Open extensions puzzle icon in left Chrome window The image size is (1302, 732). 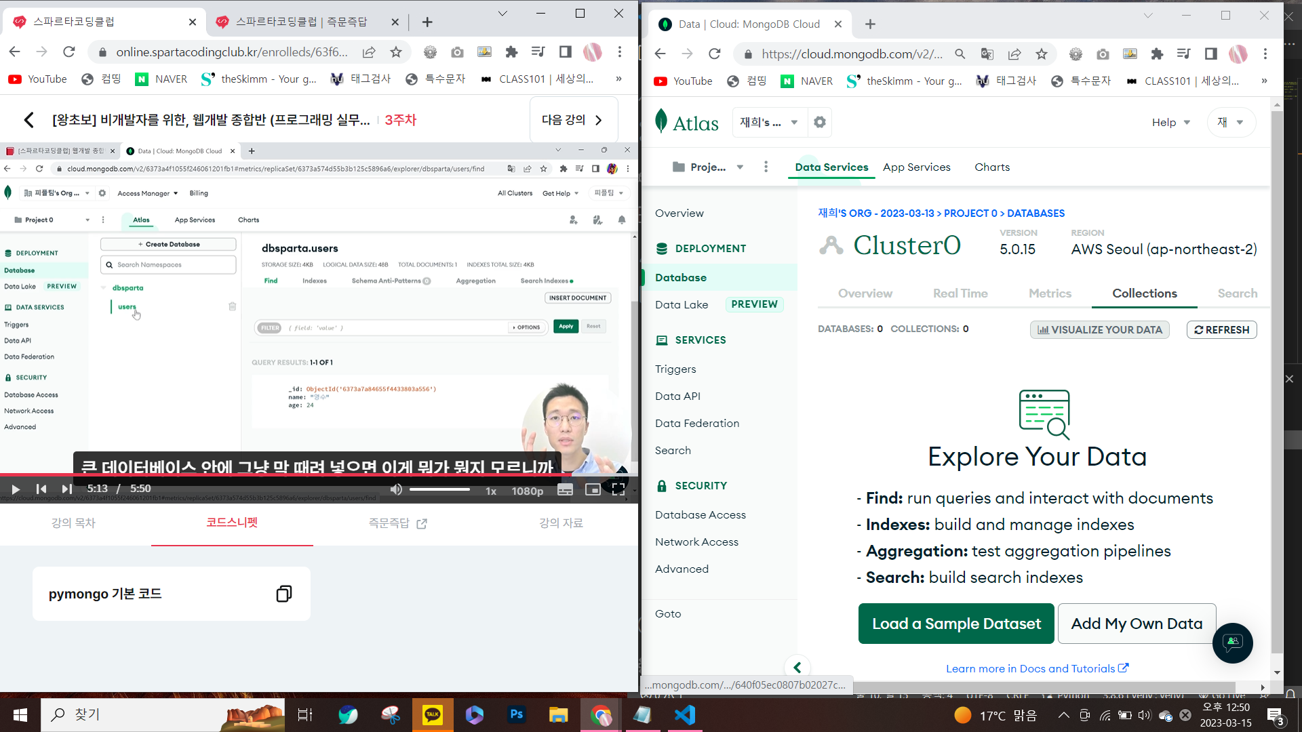(511, 52)
